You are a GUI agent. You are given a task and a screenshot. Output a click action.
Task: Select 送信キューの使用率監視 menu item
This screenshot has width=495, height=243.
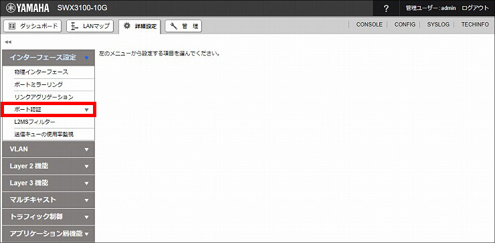coord(48,135)
